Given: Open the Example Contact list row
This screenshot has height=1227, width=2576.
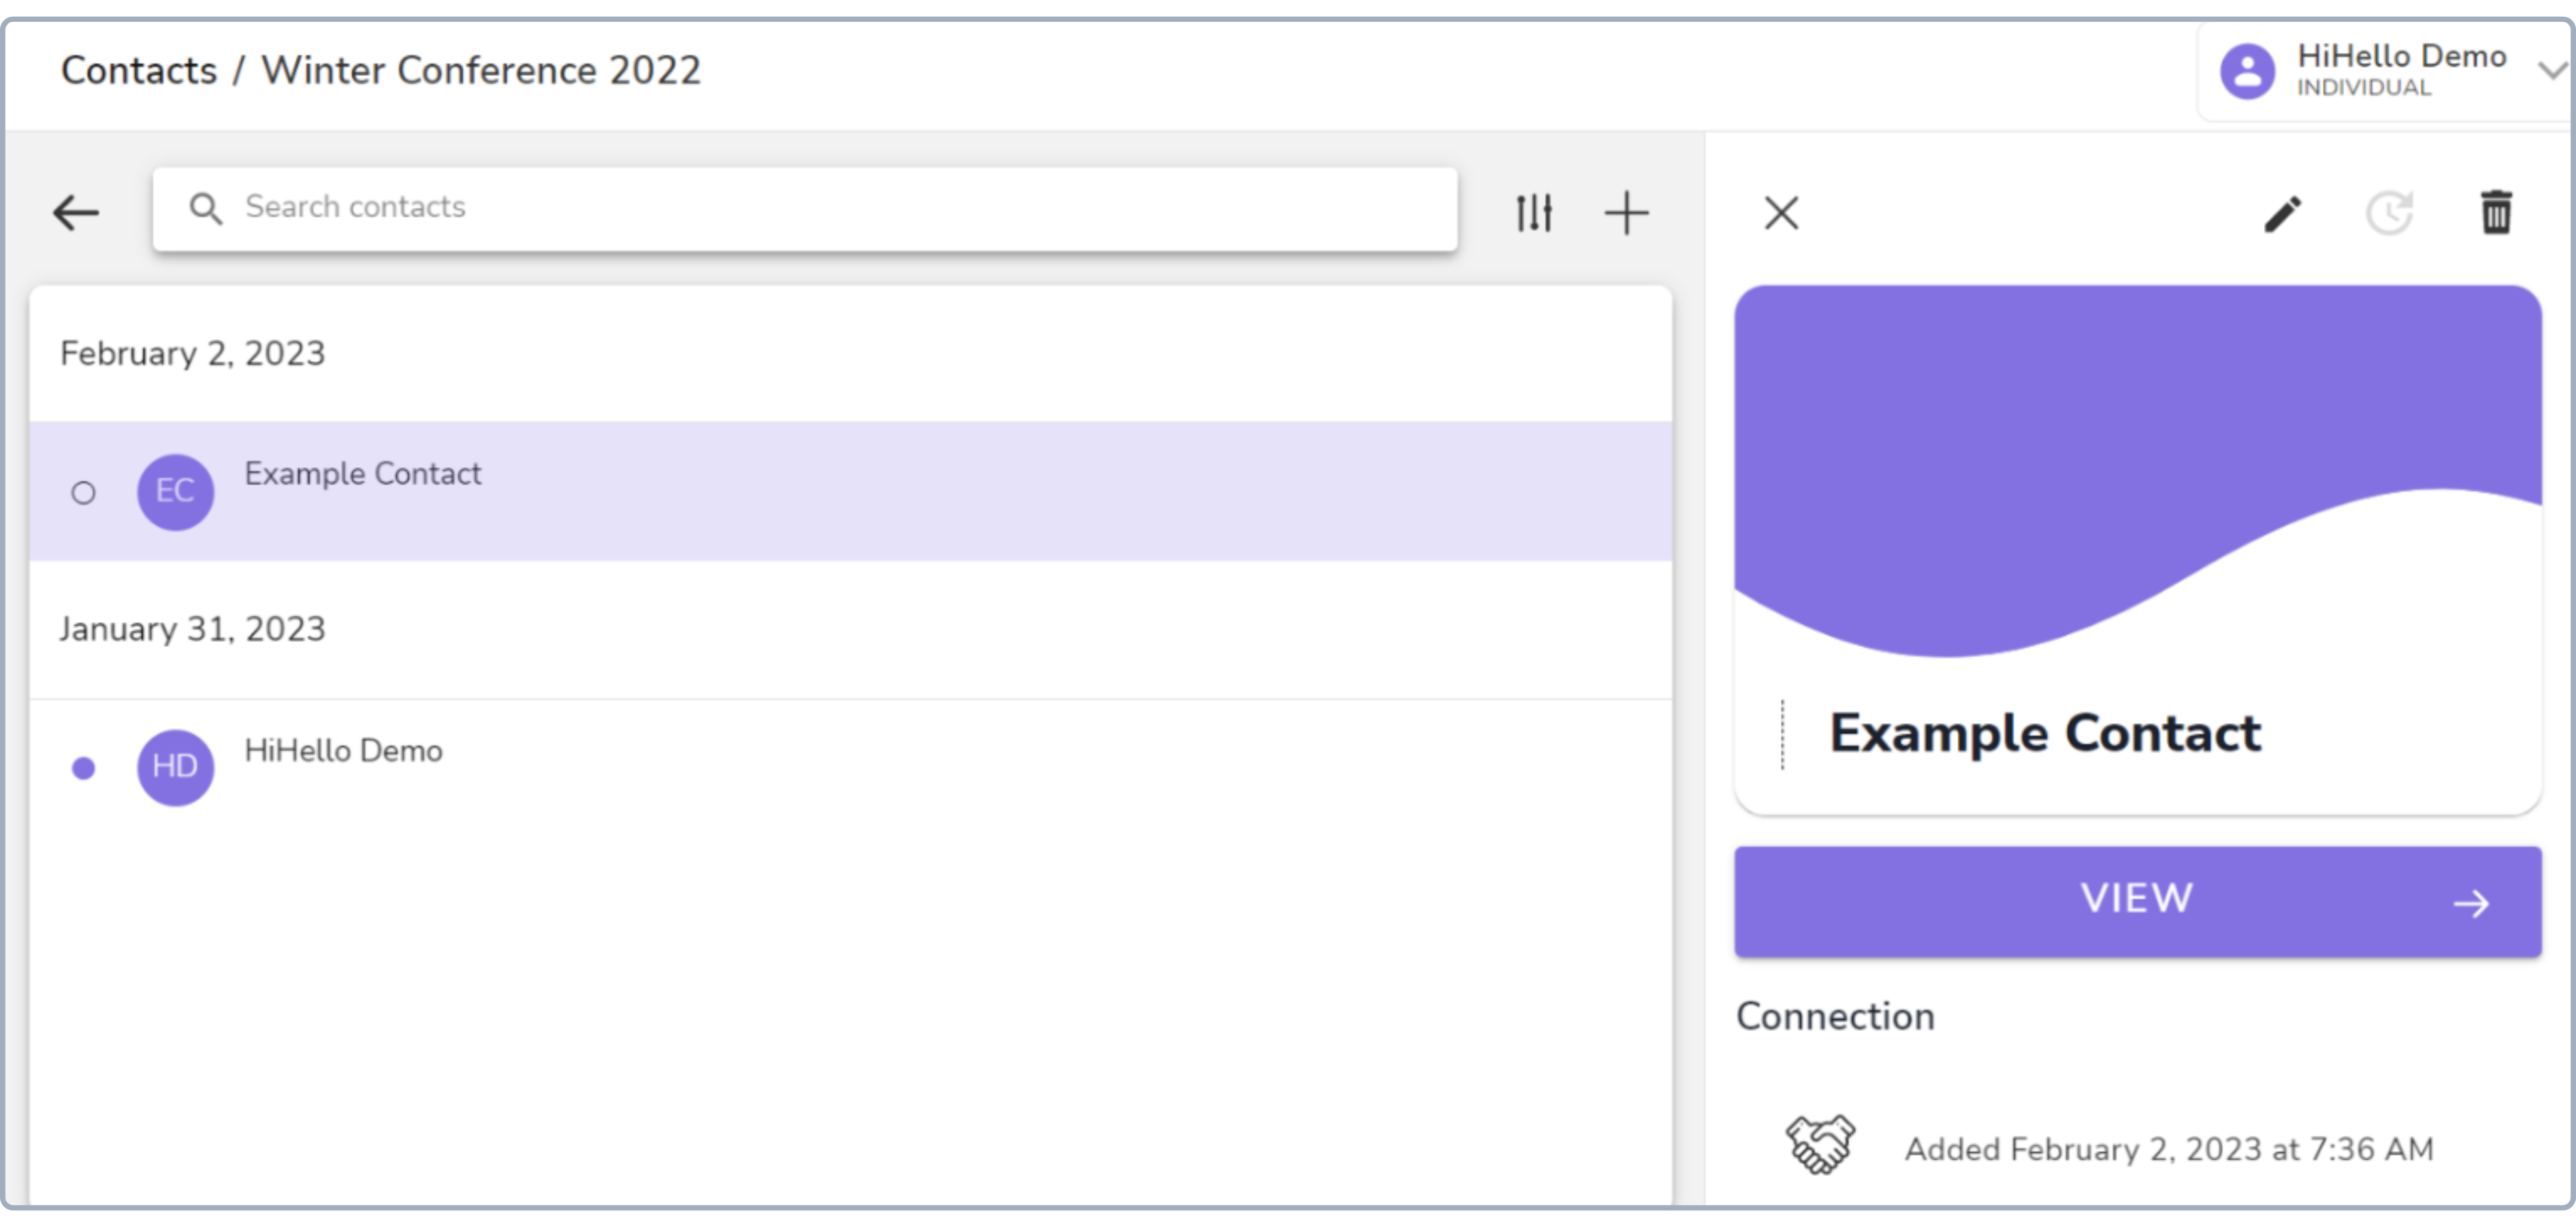Looking at the screenshot, I should (851, 491).
